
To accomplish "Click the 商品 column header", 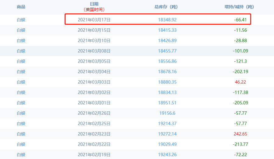I will tap(21, 7).
